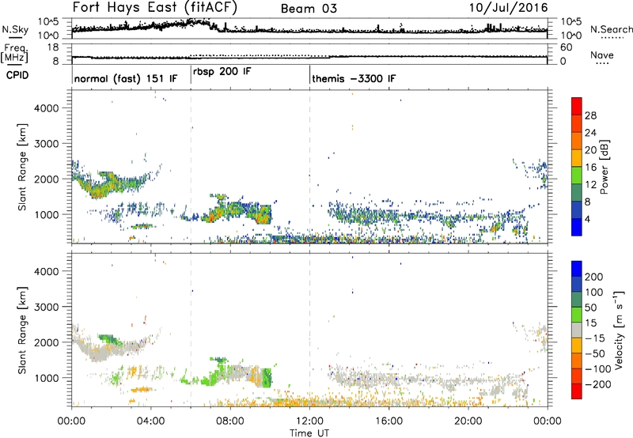Screen dimensions: 633x438
Task: Click the velocity panel 'Slant Range [km]' label
Action: pyautogui.click(x=22, y=330)
